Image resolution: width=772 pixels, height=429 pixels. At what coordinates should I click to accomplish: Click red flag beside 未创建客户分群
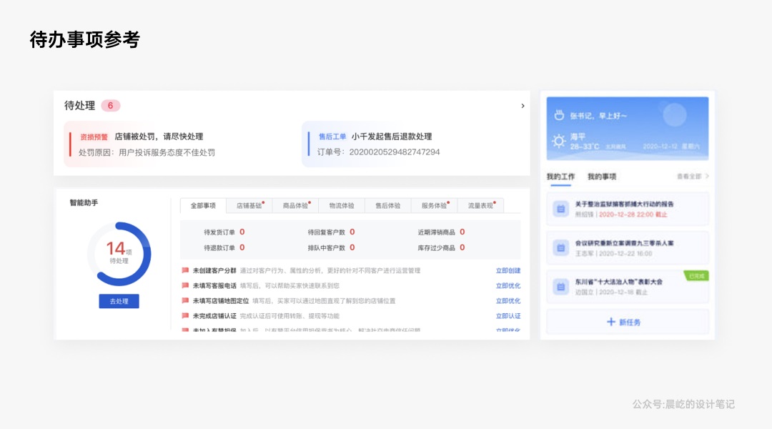(x=185, y=271)
